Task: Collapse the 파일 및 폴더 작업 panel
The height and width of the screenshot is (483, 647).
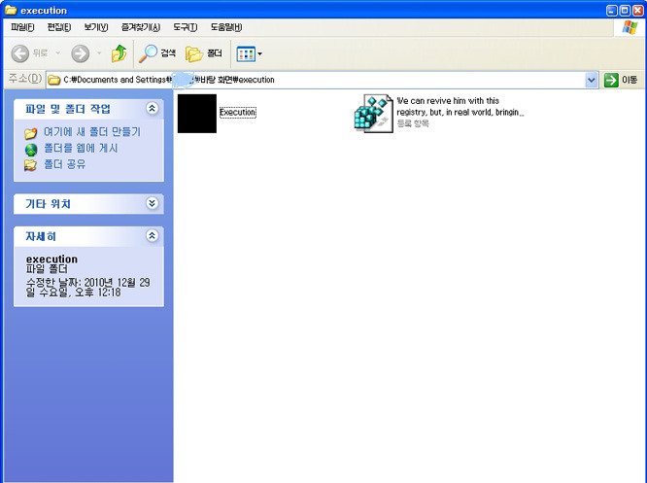Action: tap(152, 109)
